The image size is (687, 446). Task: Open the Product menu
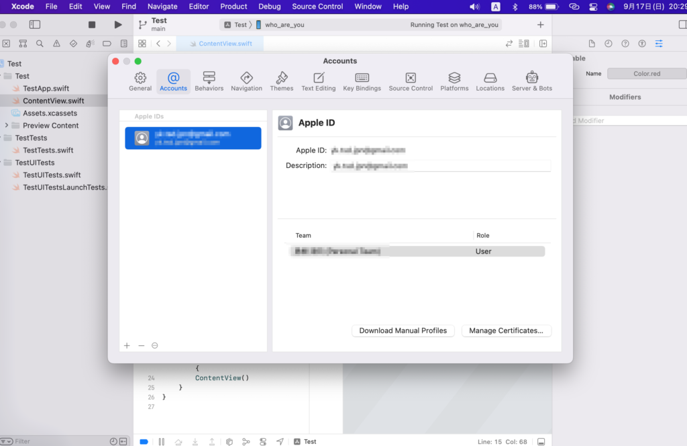(233, 7)
